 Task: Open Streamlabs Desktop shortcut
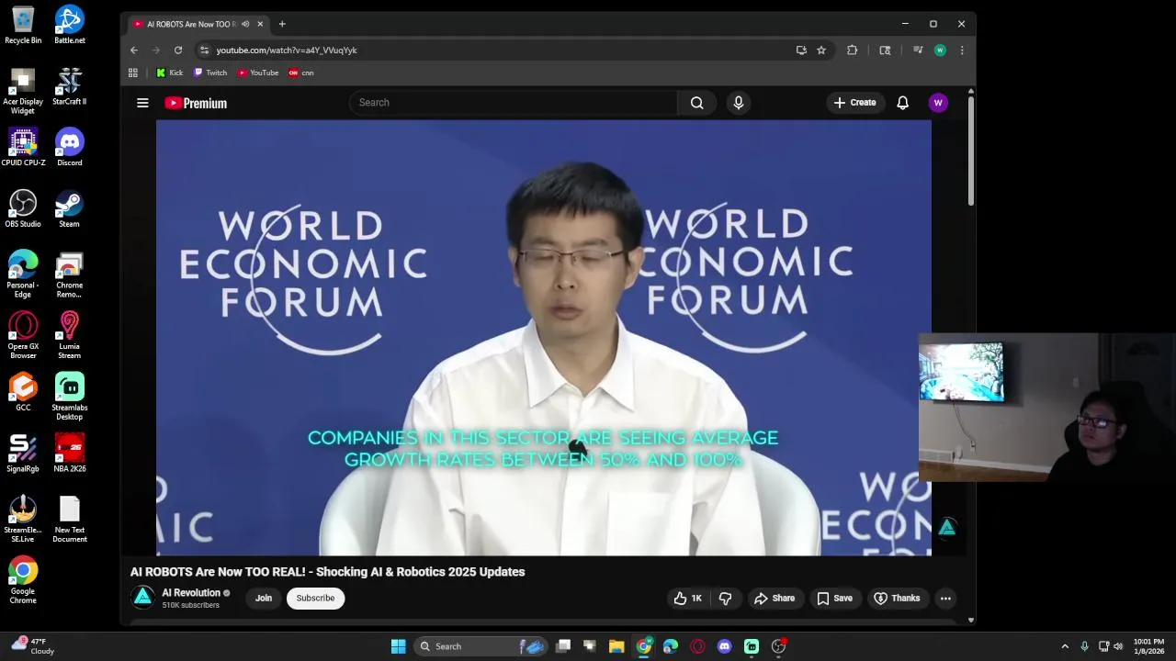[69, 397]
